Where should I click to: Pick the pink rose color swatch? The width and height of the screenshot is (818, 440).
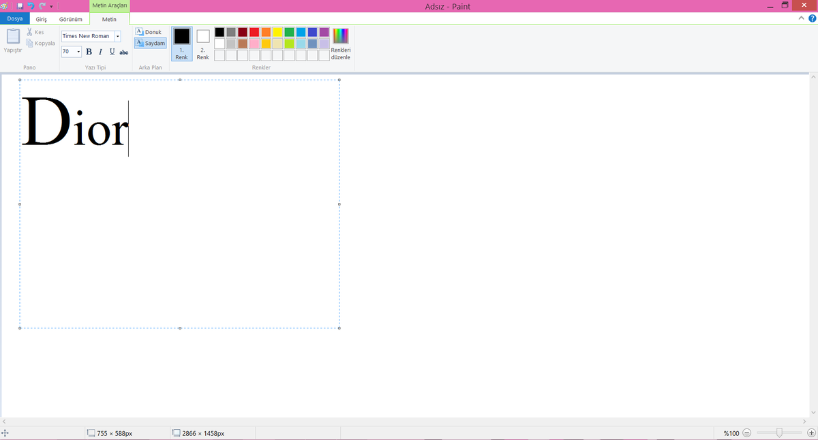pos(254,44)
